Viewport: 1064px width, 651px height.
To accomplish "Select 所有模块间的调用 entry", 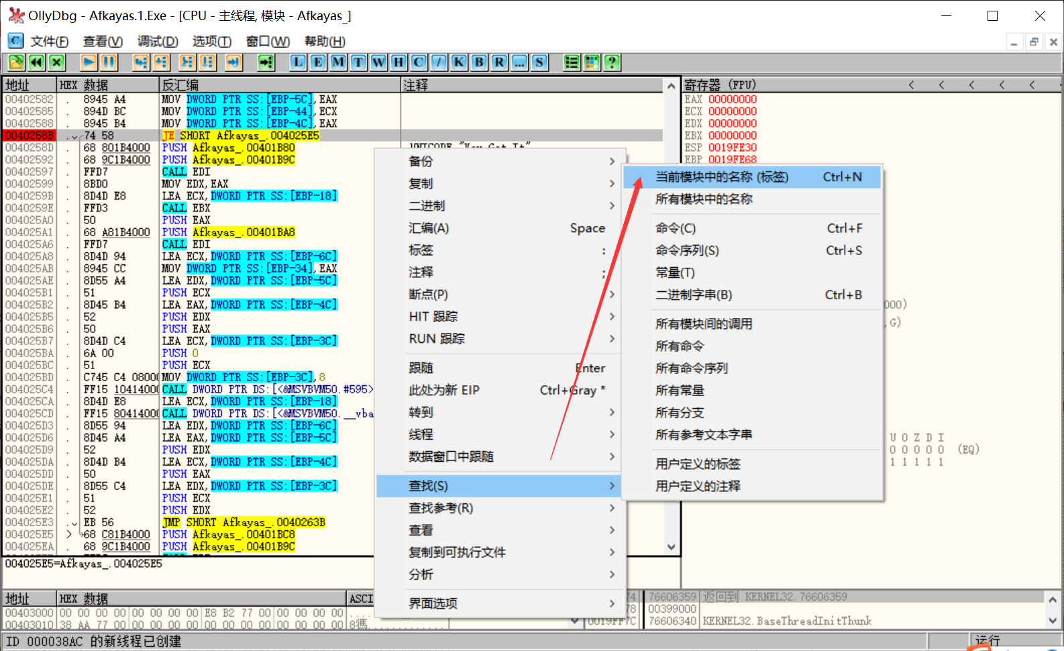I will pos(752,324).
